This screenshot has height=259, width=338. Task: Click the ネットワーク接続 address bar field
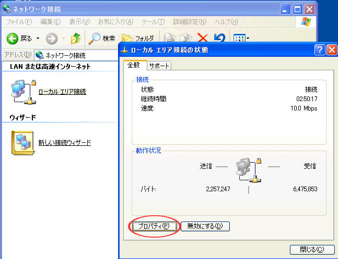(x=76, y=55)
